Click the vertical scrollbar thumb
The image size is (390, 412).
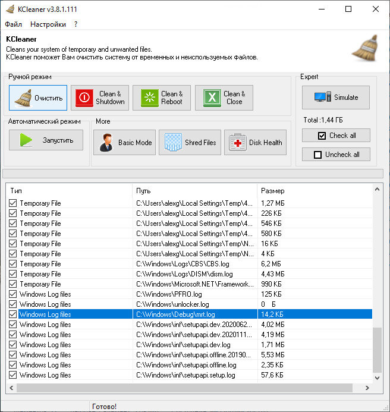(377, 350)
